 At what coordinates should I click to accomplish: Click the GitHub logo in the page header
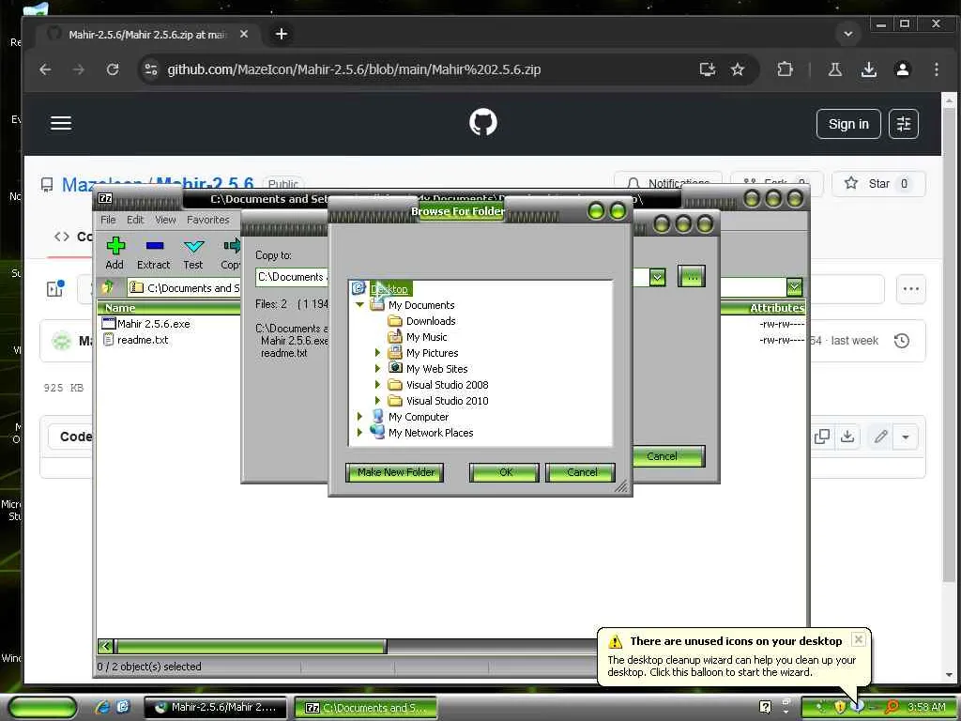[483, 123]
